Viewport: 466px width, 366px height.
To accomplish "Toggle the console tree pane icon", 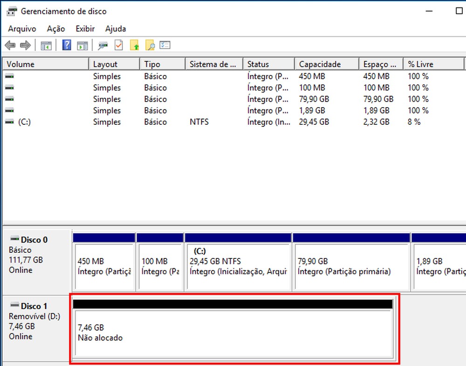I will coord(46,46).
